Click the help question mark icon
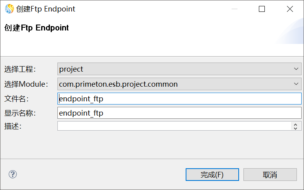Image resolution: width=304 pixels, height=190 pixels. pos(13,174)
